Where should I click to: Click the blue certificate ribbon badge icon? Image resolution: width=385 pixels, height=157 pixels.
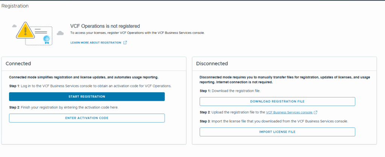point(46,40)
